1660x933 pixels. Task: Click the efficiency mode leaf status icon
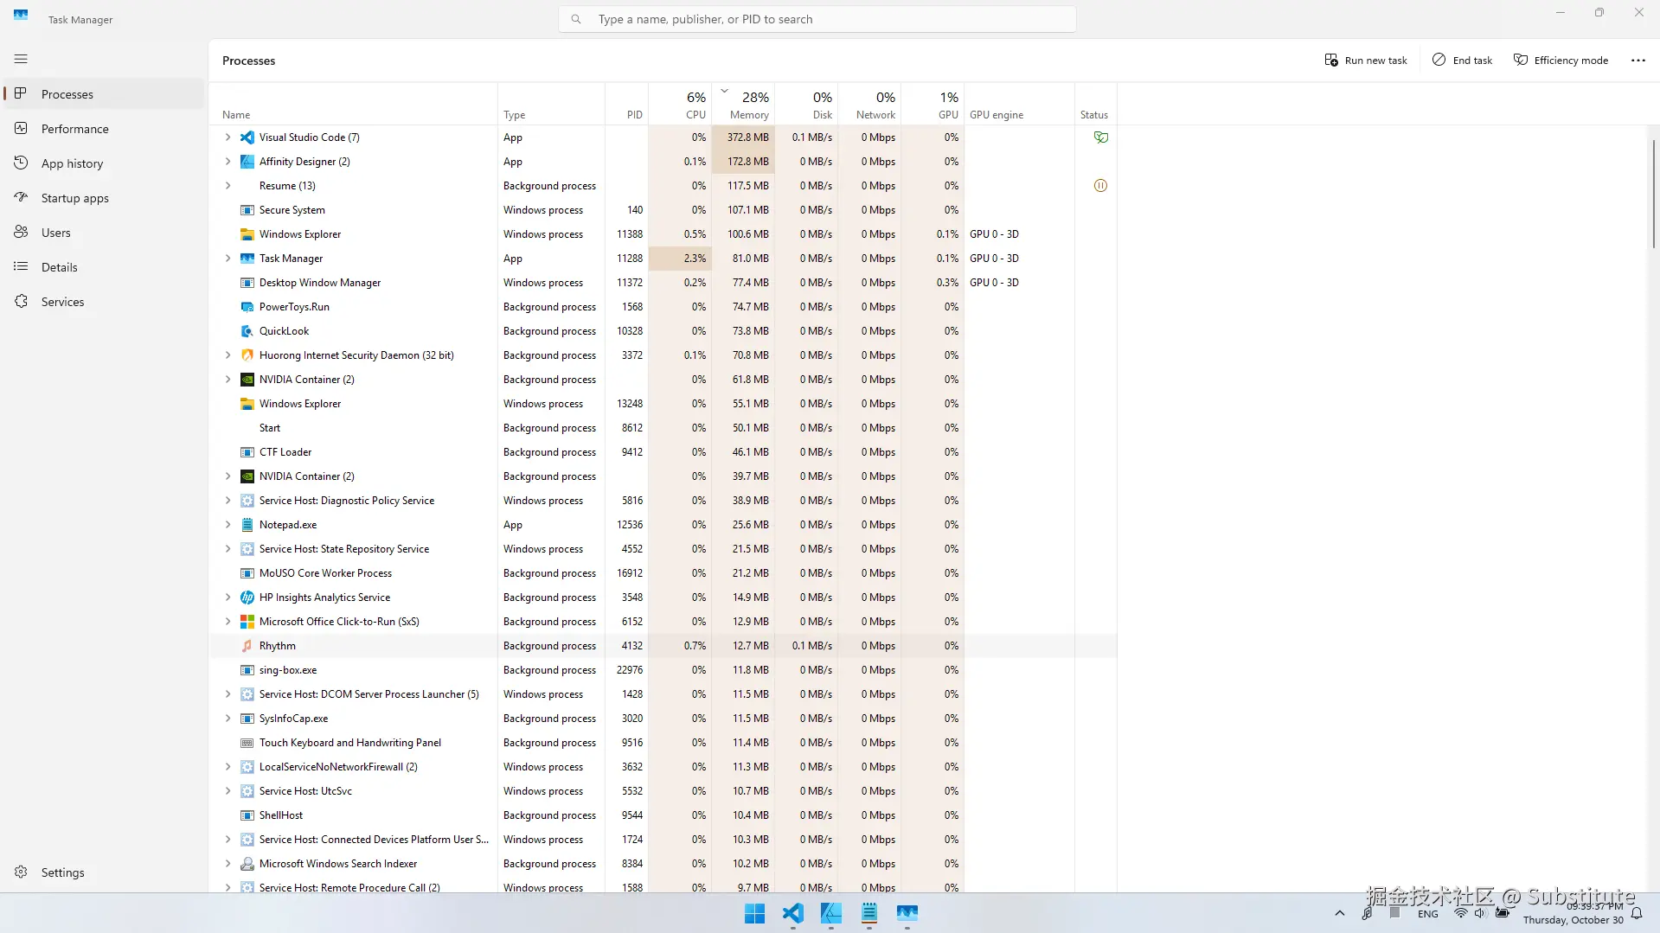coord(1100,137)
